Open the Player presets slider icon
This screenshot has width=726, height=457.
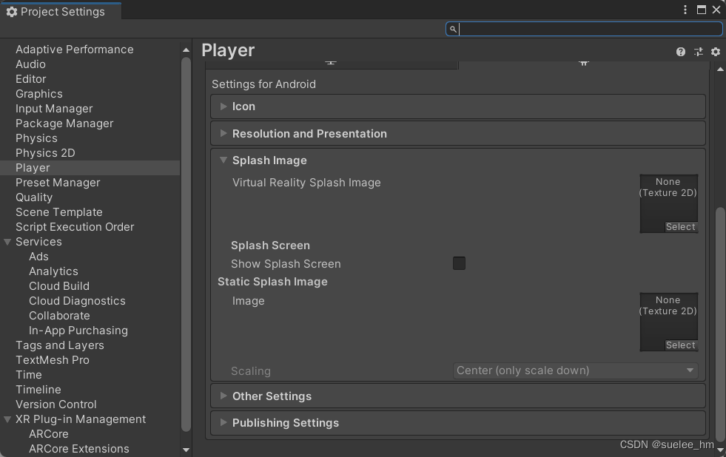click(x=698, y=52)
